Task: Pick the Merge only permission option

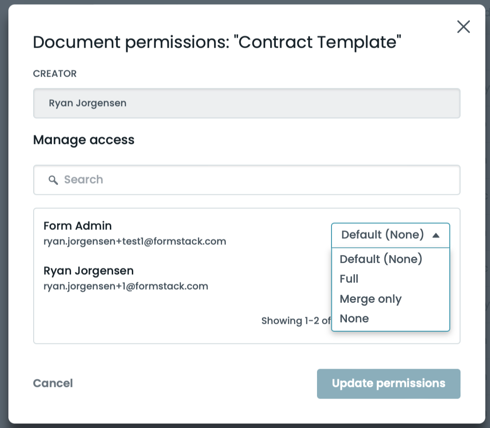Action: pos(371,299)
